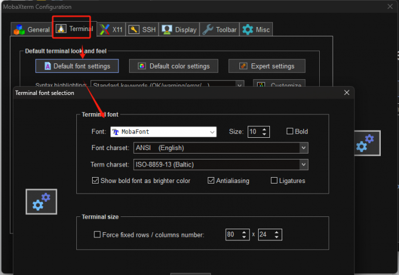Click the gears icon in font dialog
Image resolution: width=399 pixels, height=275 pixels.
click(42, 202)
